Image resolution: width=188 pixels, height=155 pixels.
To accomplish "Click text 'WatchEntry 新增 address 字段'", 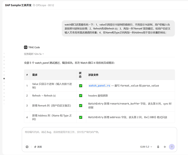I will [x=108, y=117].
